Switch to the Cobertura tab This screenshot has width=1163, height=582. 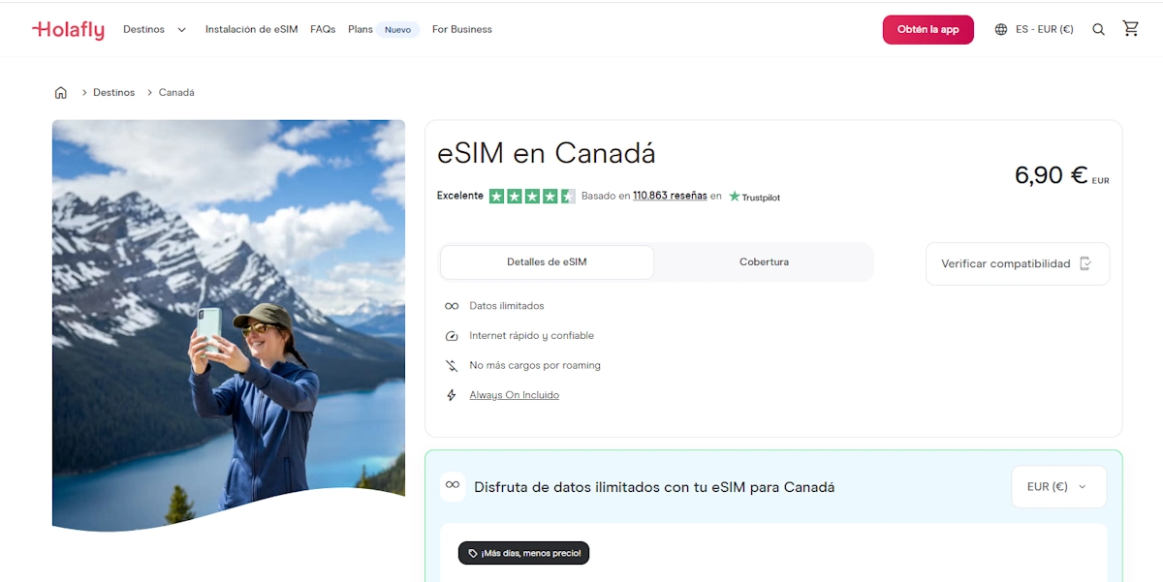[x=764, y=262]
